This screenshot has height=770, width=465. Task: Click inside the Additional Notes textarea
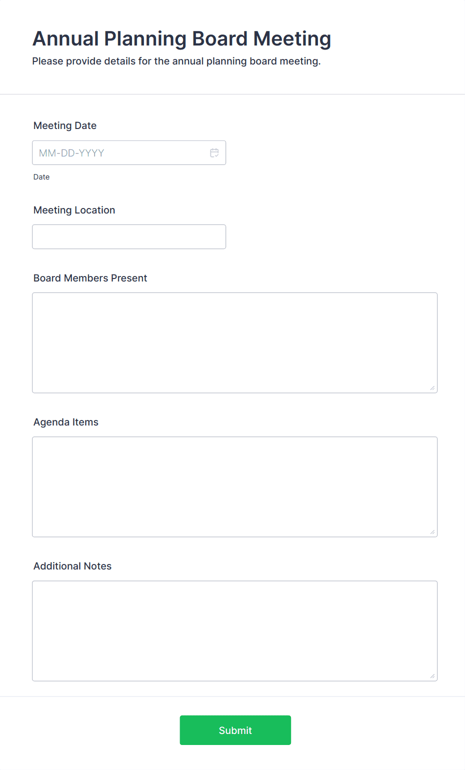tap(234, 630)
